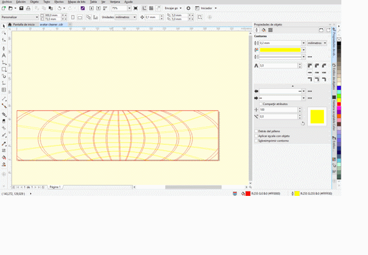This screenshot has width=368, height=255.
Task: Click the 'Iniciador' launcher button
Action: (206, 8)
